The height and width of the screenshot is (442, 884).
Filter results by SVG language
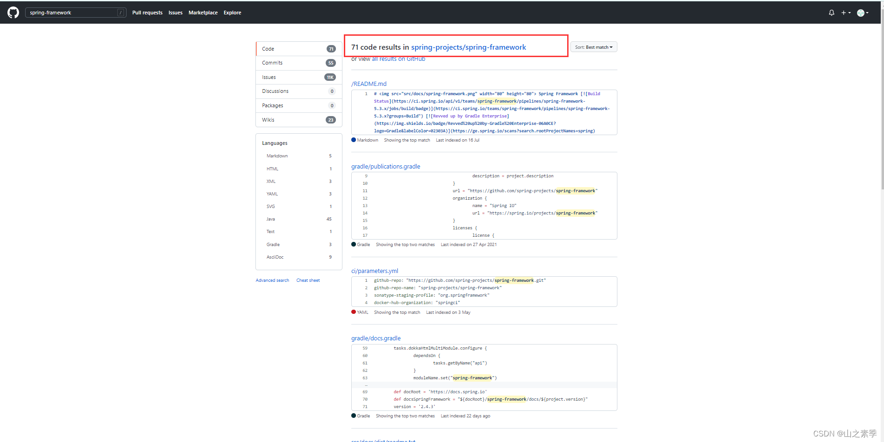299,207
